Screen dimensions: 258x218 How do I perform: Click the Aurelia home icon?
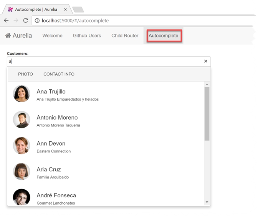[8, 36]
